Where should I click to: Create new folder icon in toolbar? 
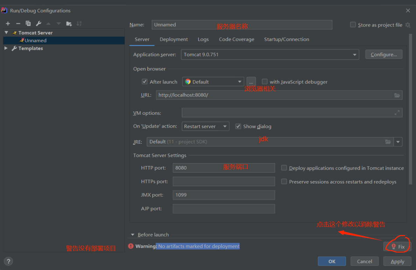[69, 24]
